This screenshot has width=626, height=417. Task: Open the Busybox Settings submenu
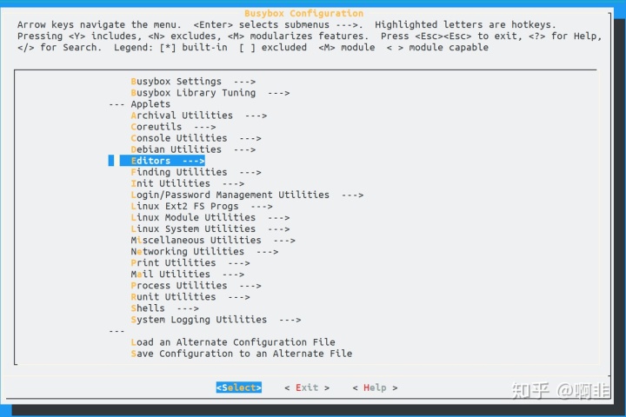193,82
